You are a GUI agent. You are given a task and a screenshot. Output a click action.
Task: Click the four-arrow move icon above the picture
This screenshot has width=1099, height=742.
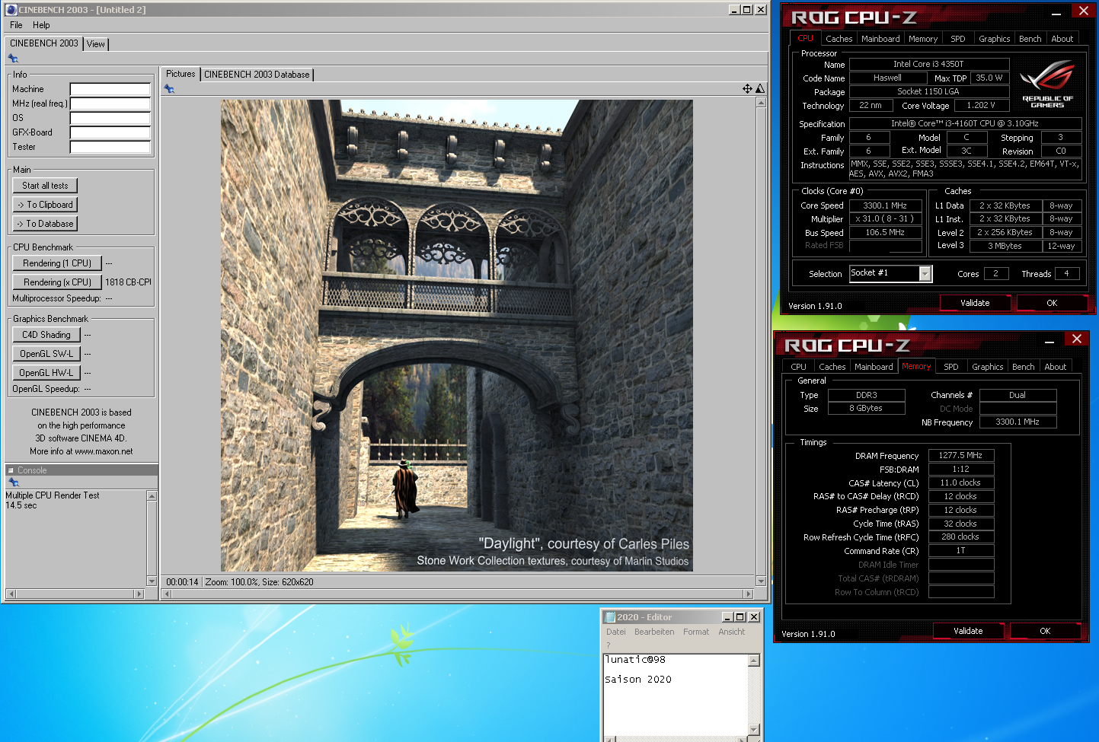(747, 89)
